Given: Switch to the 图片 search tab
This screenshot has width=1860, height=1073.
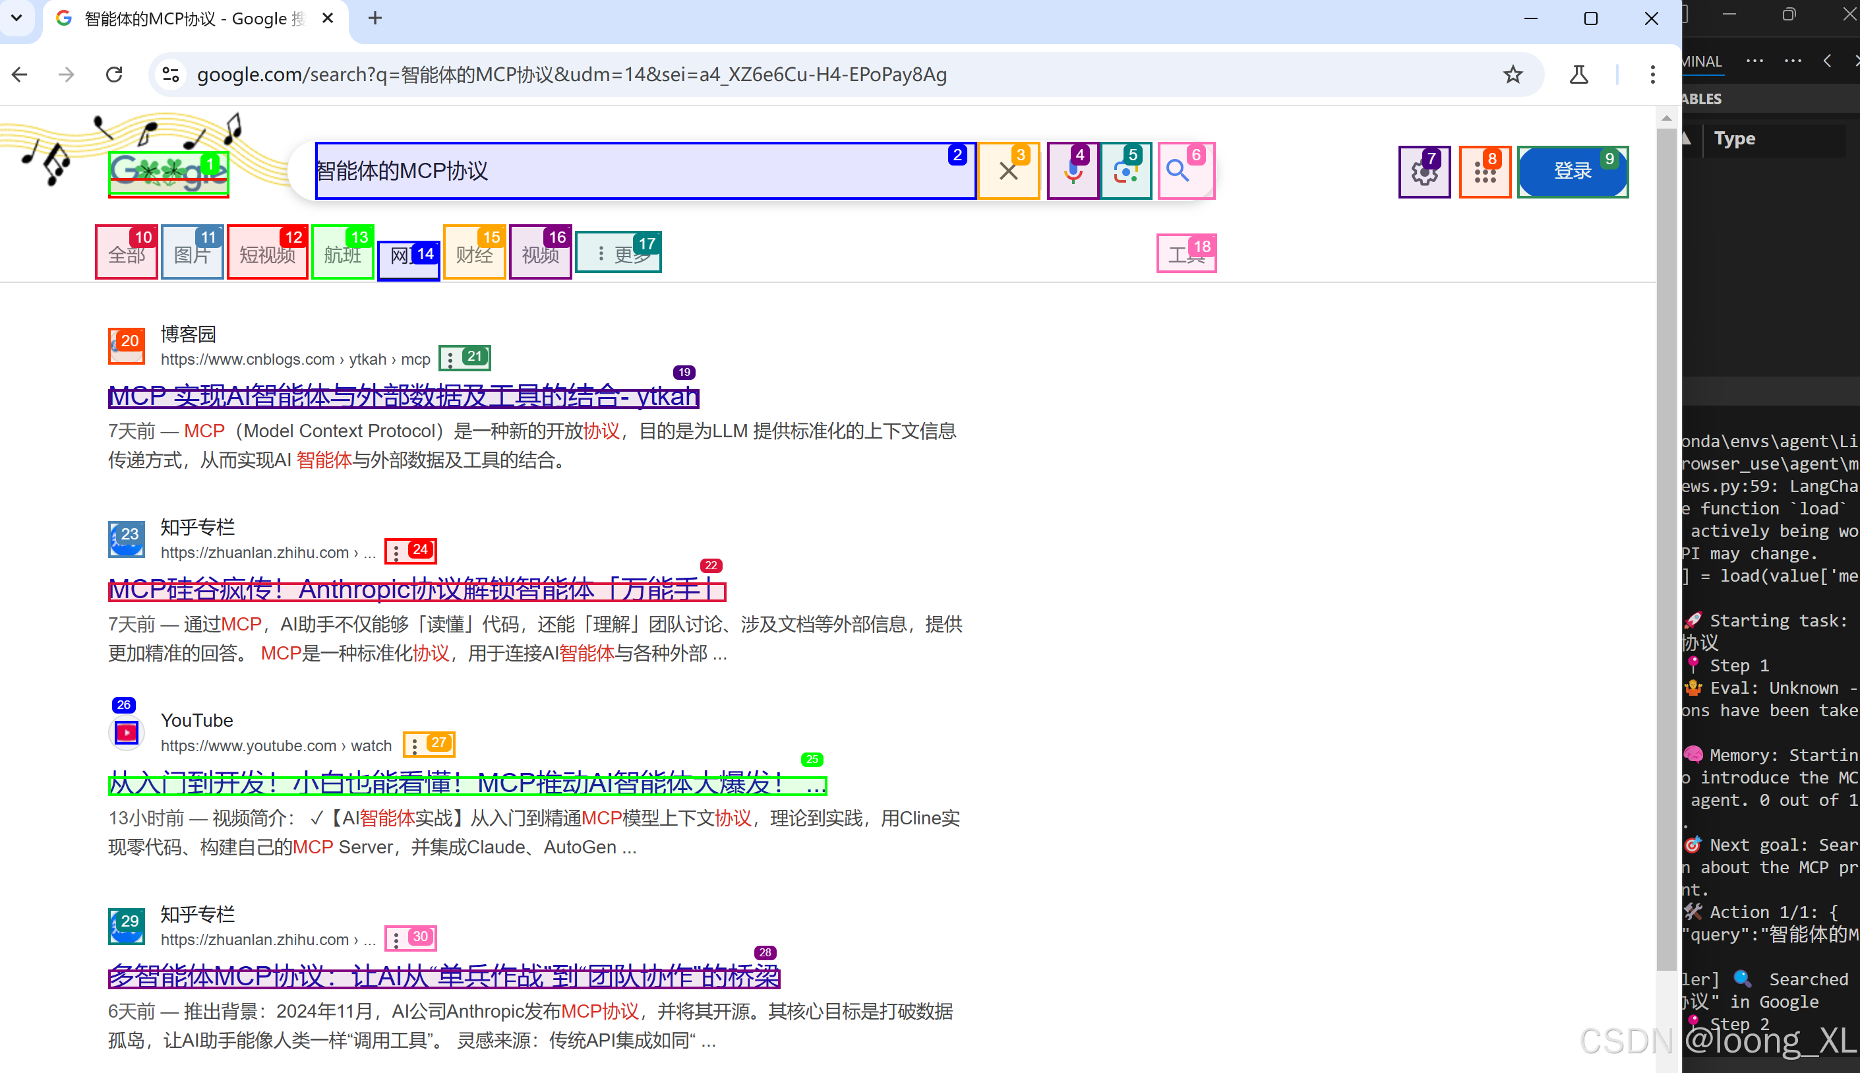Looking at the screenshot, I should [191, 253].
